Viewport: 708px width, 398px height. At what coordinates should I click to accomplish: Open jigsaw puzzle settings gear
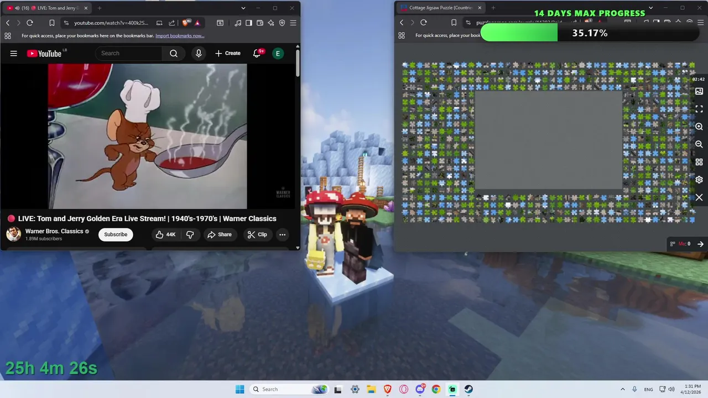[x=699, y=180]
